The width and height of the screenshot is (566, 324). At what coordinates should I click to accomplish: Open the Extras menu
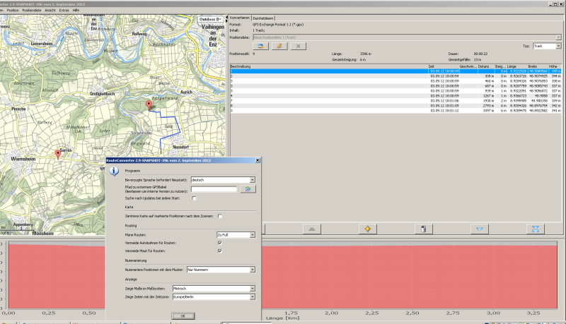[65, 11]
